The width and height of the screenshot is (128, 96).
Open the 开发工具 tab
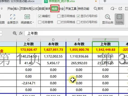[x=71, y=9]
